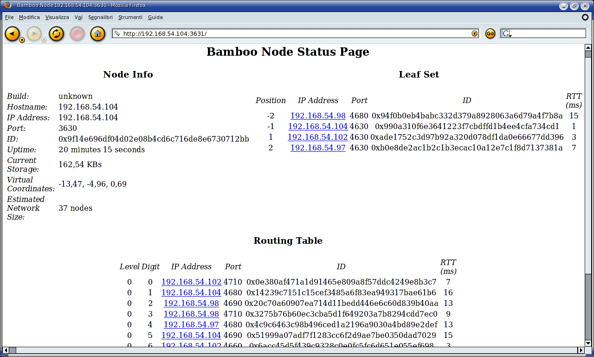This screenshot has height=357, width=594.
Task: Click the Routing Table Level column header
Action: (x=129, y=266)
